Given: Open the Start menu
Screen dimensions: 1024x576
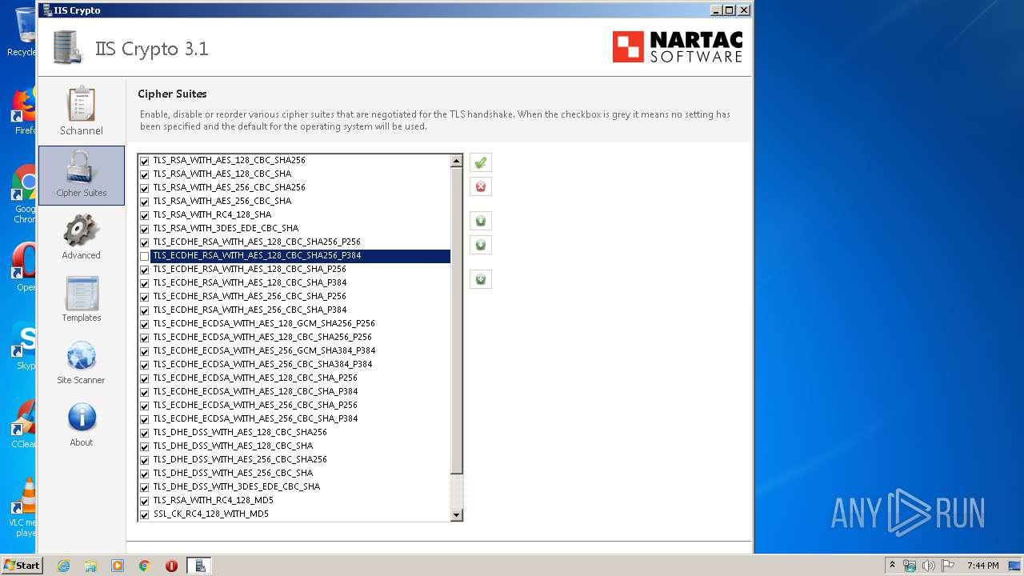Looking at the screenshot, I should click(22, 566).
